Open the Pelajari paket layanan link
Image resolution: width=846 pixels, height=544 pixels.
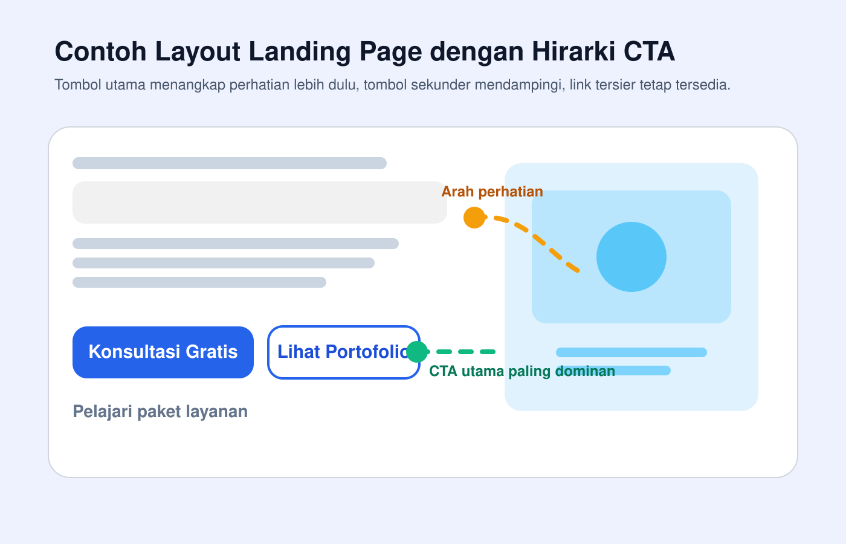tap(160, 411)
